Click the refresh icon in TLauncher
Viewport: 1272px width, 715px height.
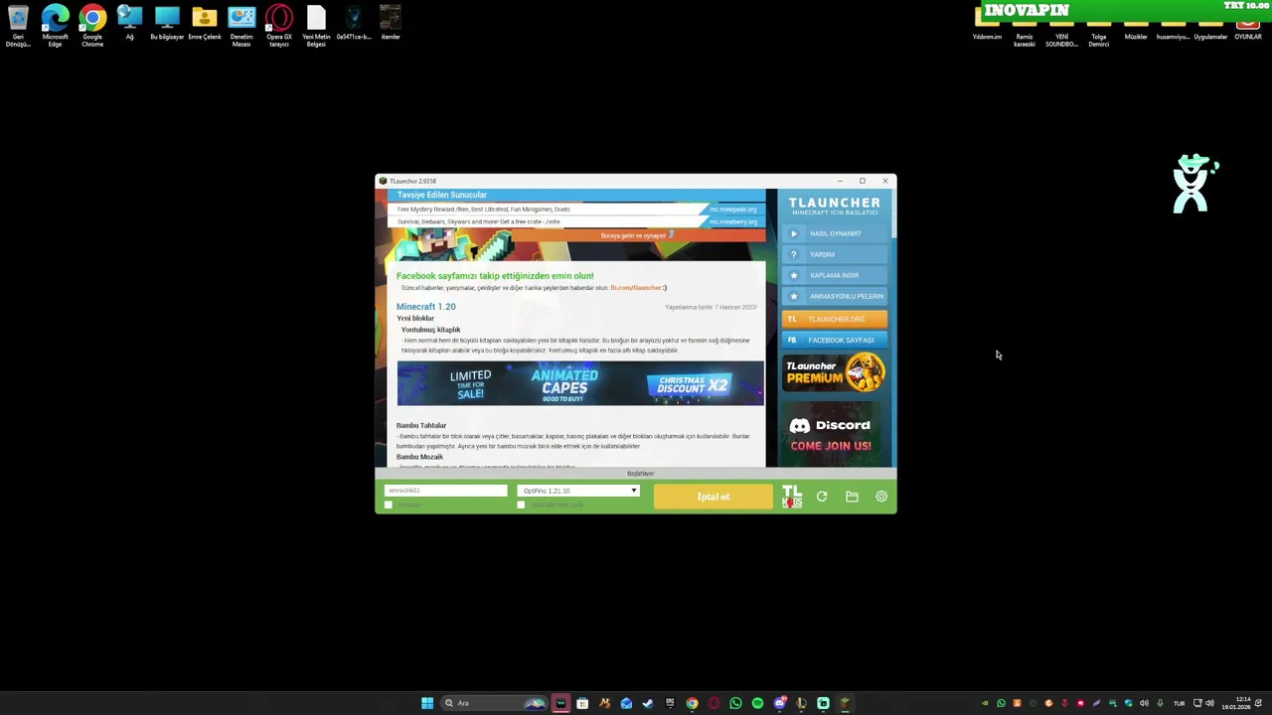[x=822, y=497]
